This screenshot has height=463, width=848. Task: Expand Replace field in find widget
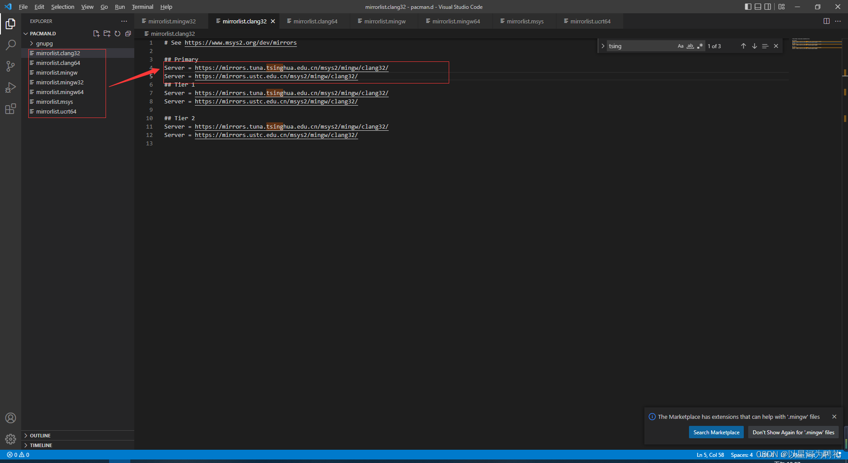[603, 46]
